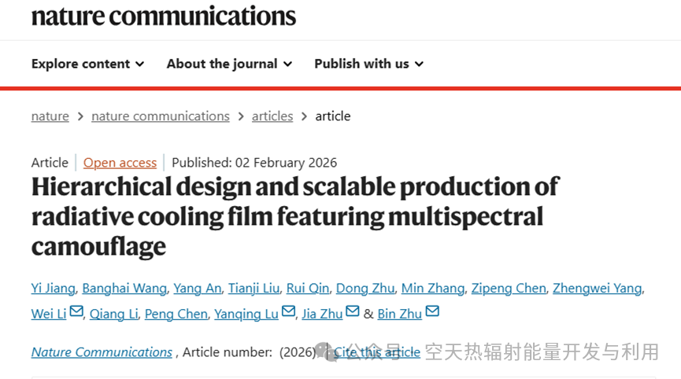This screenshot has width=681, height=379.
Task: Click the nature communications logo
Action: pos(164,15)
